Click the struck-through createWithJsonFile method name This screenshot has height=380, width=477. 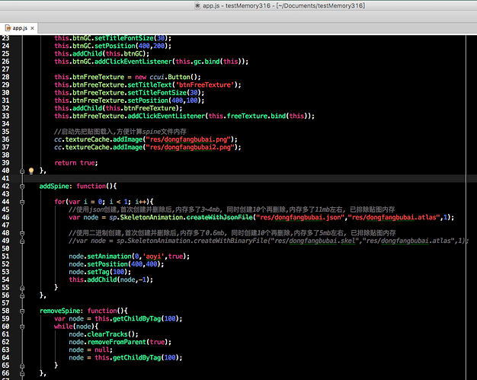(x=219, y=217)
